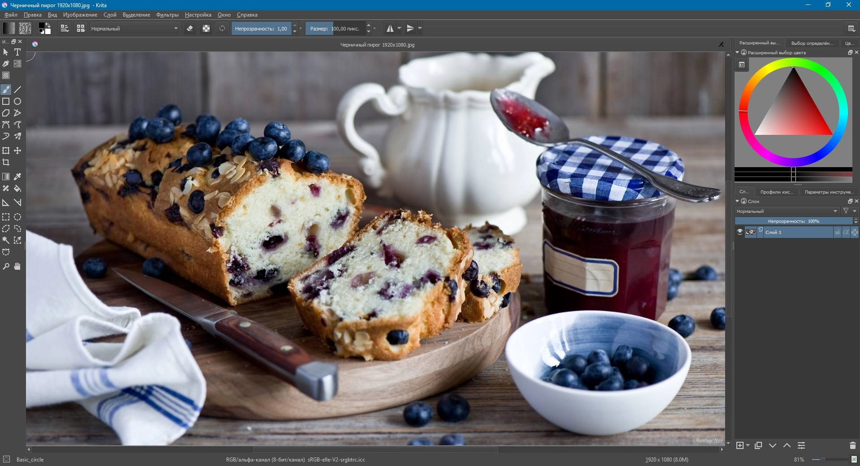Select the Calligraphy tool
This screenshot has width=860, height=466.
coord(6,64)
